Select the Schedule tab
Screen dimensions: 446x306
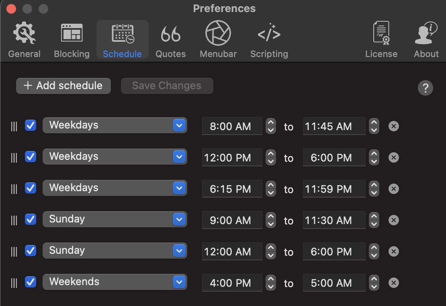click(x=122, y=40)
